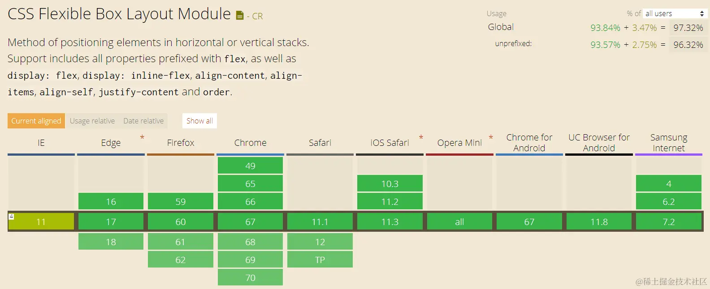Image resolution: width=710 pixels, height=289 pixels.
Task: Click the note 4 marker on IE 11
Action: point(12,217)
